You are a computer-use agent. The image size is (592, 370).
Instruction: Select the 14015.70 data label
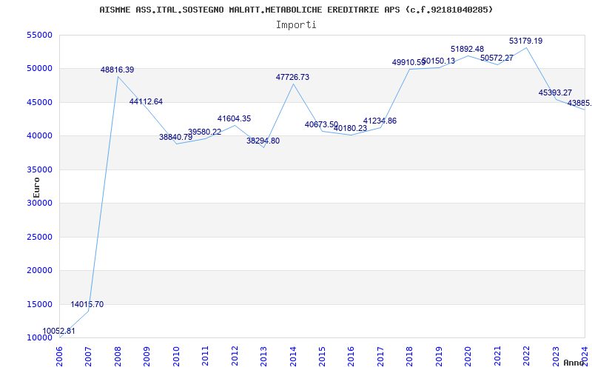[x=87, y=304]
